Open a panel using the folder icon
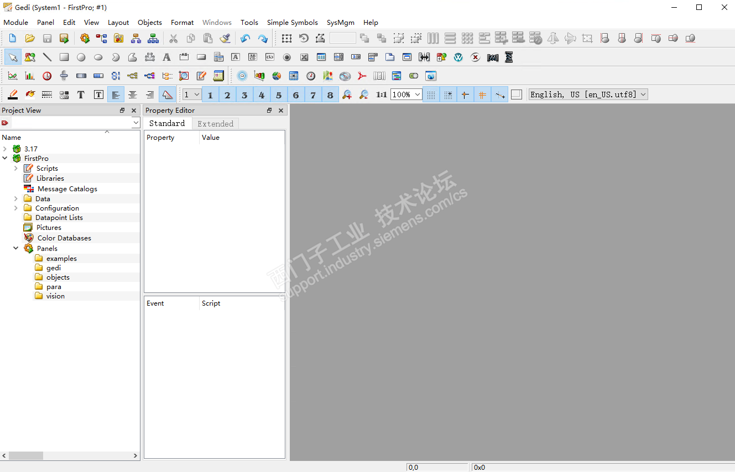This screenshot has width=735, height=472. pyautogui.click(x=30, y=38)
